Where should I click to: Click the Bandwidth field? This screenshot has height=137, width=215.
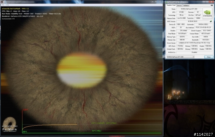click(206, 40)
